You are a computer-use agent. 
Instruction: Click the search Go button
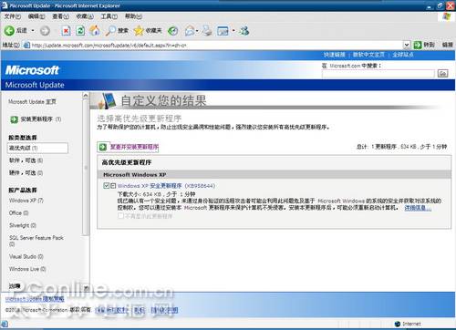(x=442, y=74)
